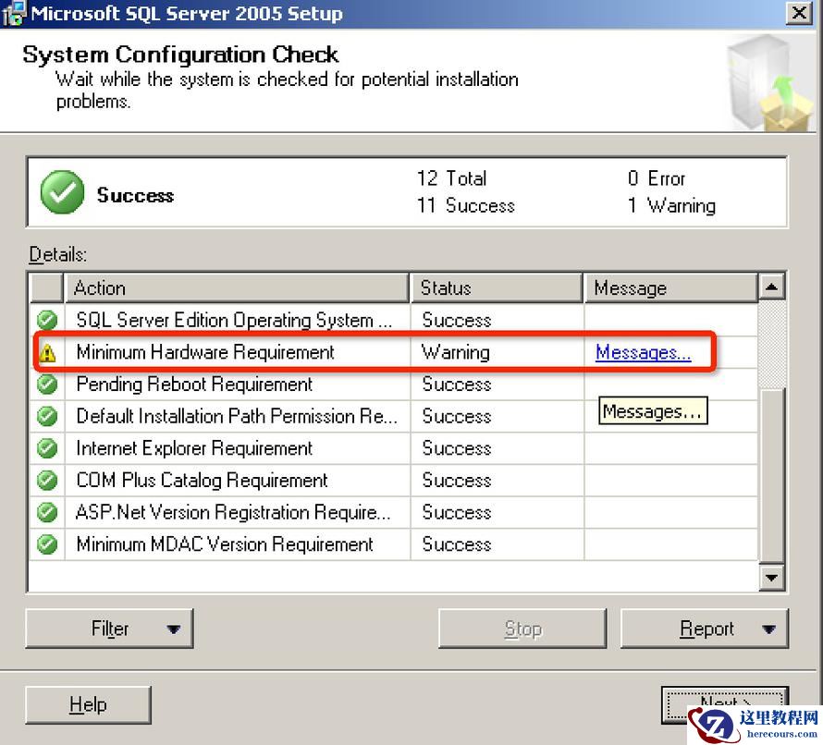Click the '1 Warning' summary text

pyautogui.click(x=671, y=205)
